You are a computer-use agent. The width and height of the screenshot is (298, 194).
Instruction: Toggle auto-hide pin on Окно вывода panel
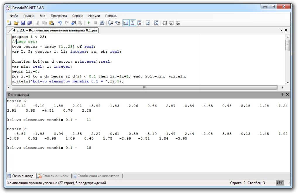[x=282, y=94]
